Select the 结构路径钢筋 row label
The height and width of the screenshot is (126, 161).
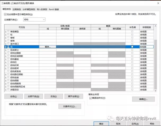(x=16, y=74)
